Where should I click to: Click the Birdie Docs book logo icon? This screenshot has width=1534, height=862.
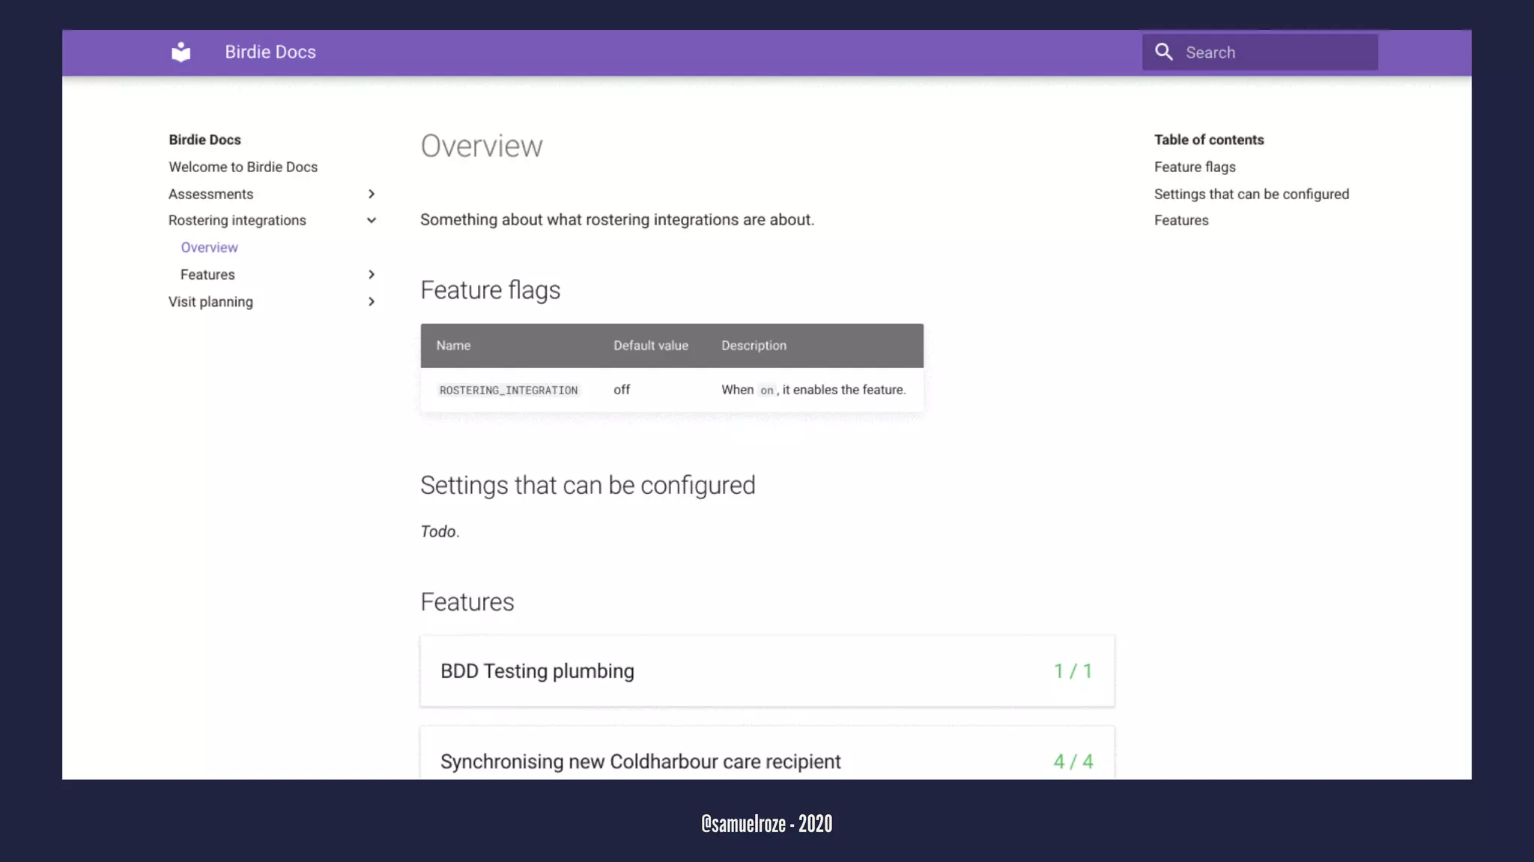point(181,52)
